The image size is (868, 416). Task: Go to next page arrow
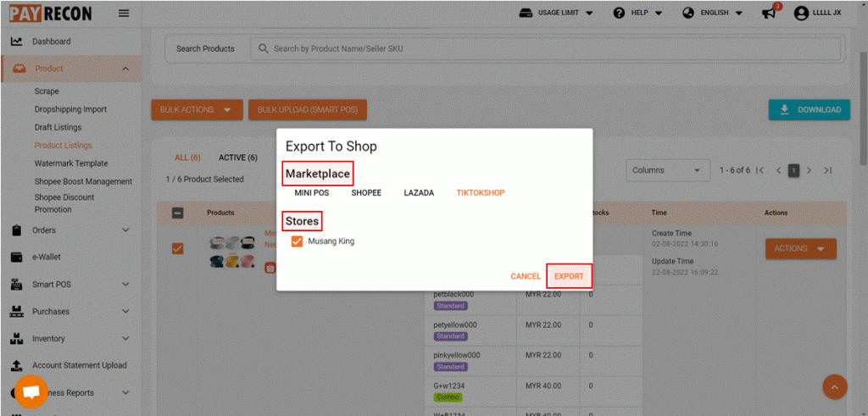810,170
